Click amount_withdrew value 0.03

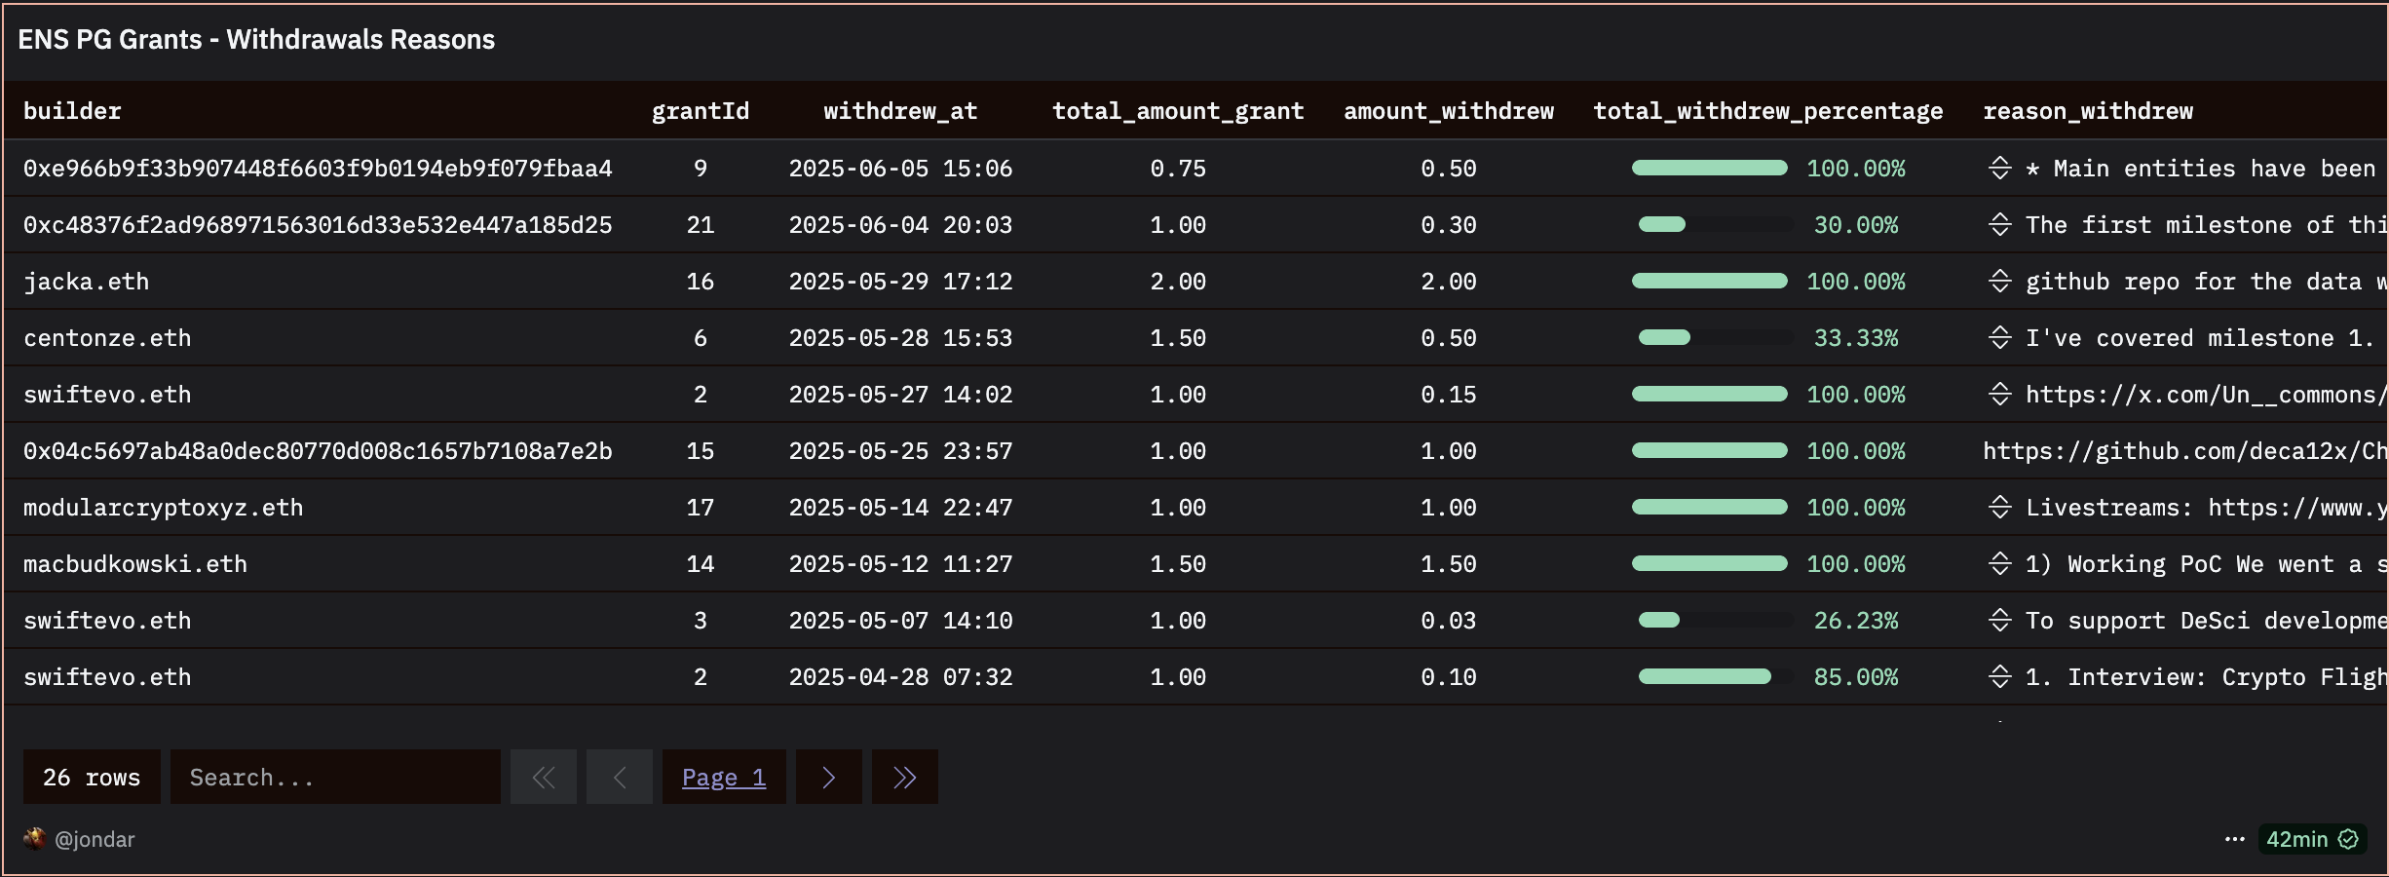[x=1449, y=620]
